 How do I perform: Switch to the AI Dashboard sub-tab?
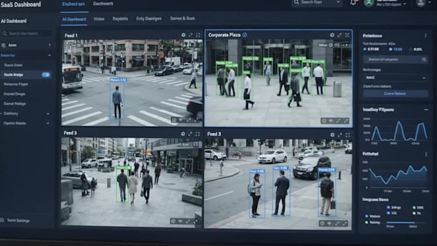[x=74, y=19]
